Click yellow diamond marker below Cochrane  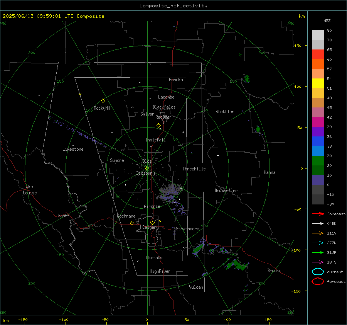click(132, 223)
